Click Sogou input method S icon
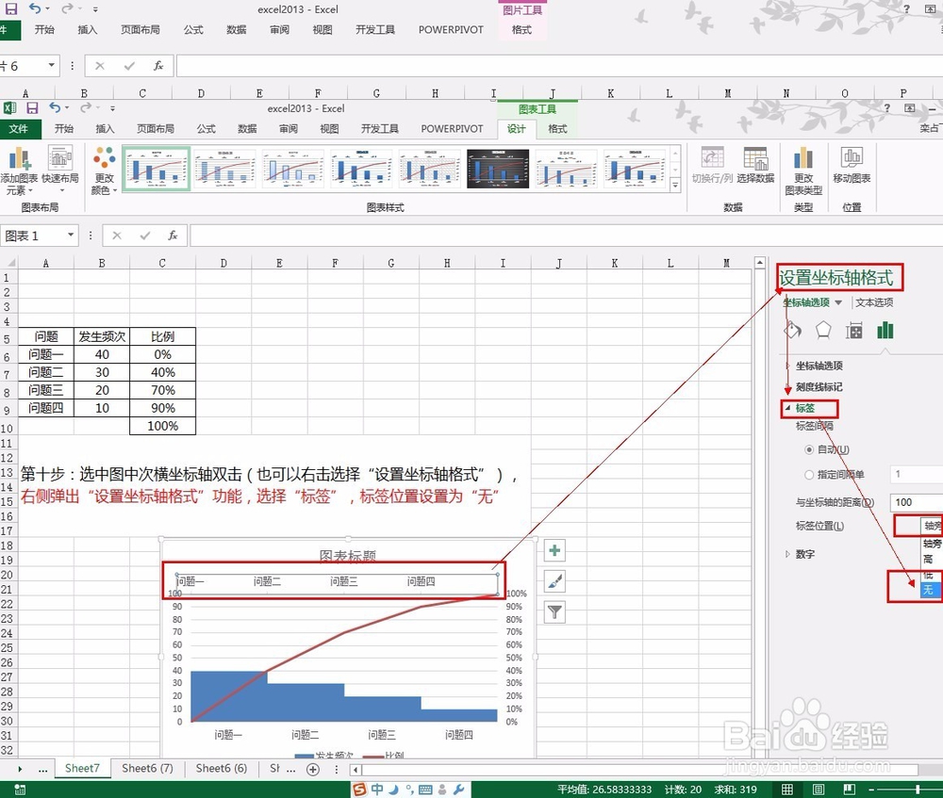Image resolution: width=943 pixels, height=798 pixels. click(359, 789)
